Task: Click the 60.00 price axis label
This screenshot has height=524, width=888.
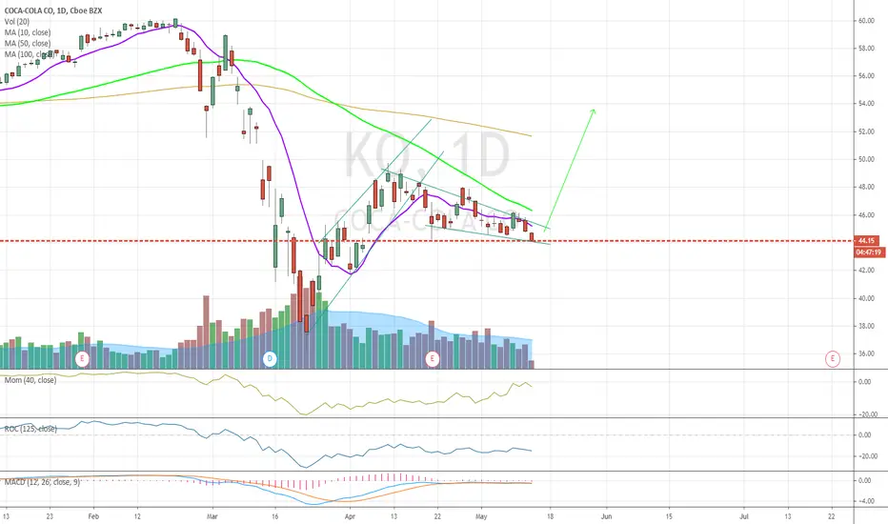Action: point(866,20)
